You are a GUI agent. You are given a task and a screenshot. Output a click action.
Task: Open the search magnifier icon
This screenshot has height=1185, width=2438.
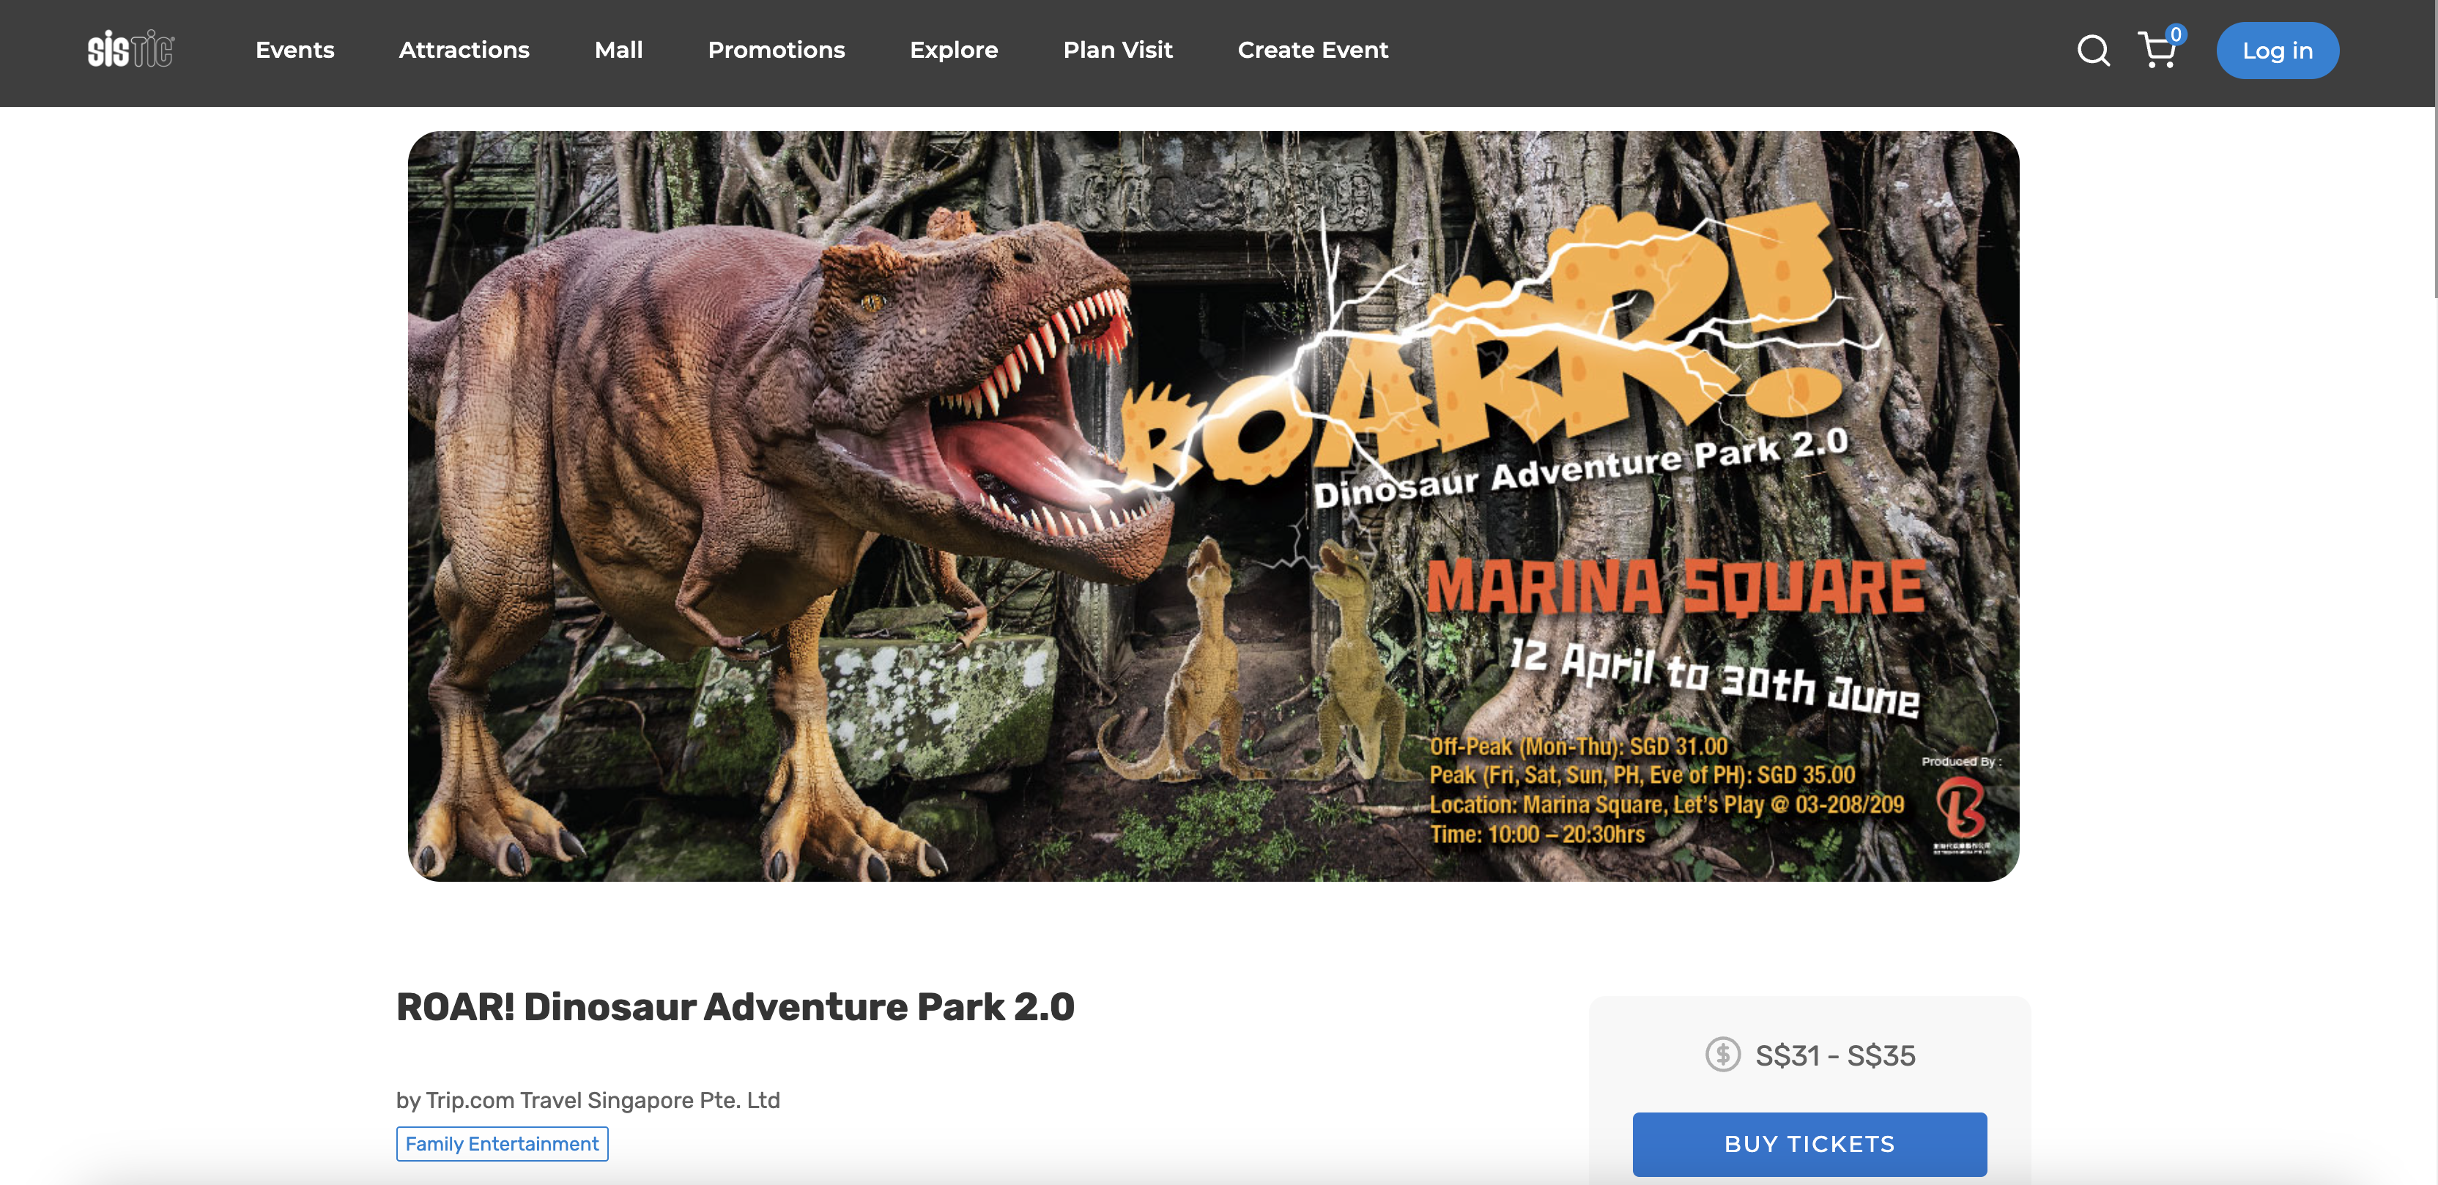[x=2092, y=50]
